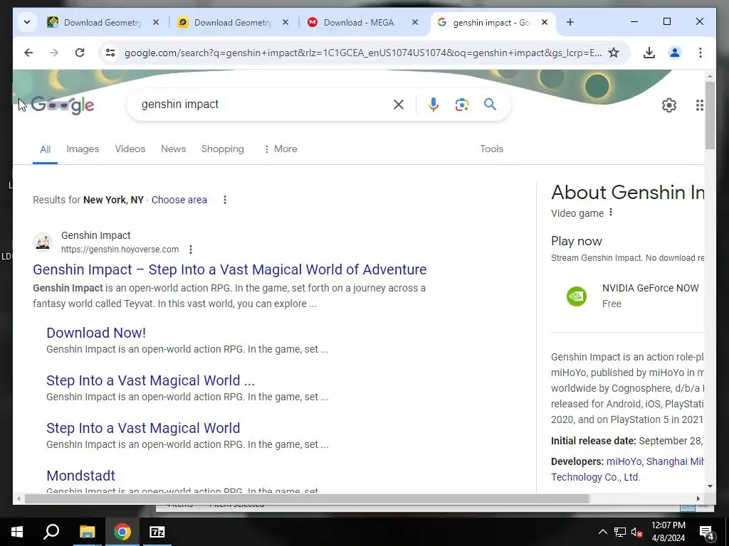This screenshot has height=546, width=729.
Task: Select the Shopping search tab
Action: coord(223,149)
